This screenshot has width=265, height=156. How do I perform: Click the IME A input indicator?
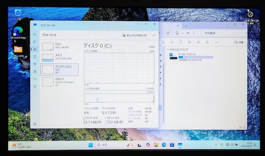tap(222, 145)
